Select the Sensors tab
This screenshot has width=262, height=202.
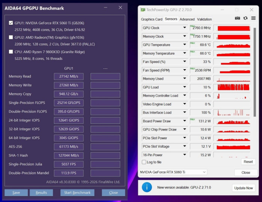click(171, 19)
